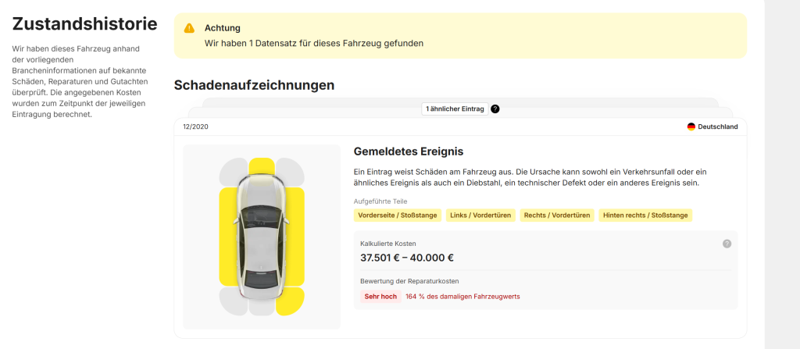The width and height of the screenshot is (800, 349).
Task: Click the '37.501 € – 40.000 €' cost value
Action: click(x=407, y=258)
